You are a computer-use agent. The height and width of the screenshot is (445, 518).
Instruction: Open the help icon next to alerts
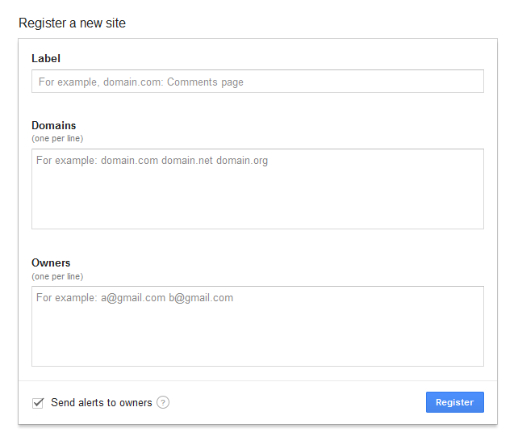tap(163, 402)
